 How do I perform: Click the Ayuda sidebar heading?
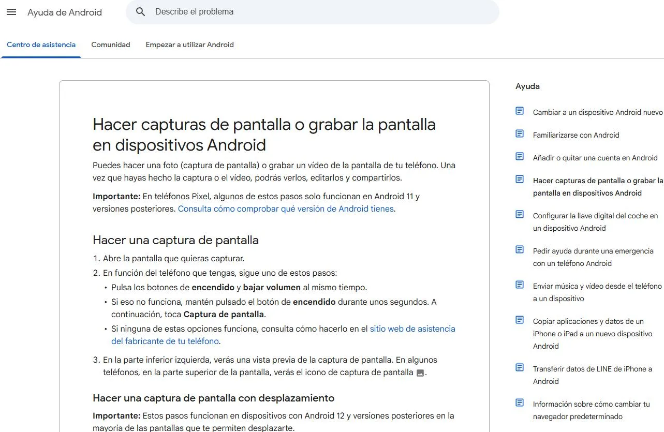click(x=527, y=86)
